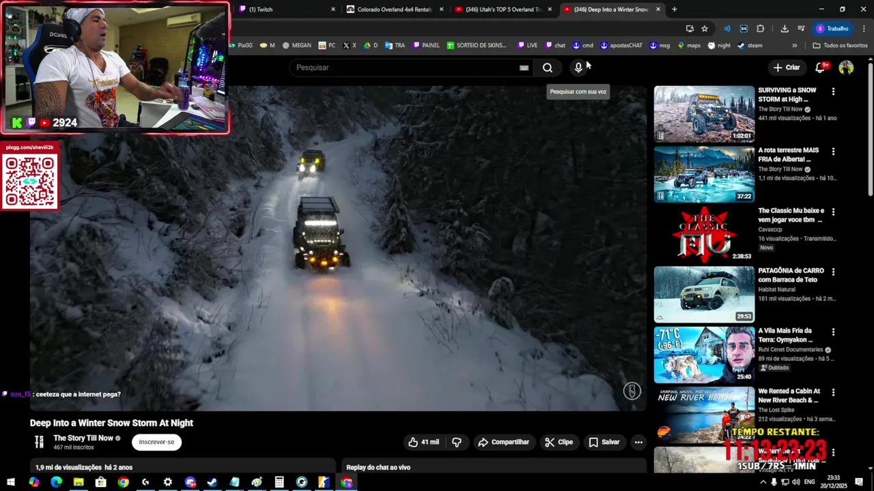Viewport: 874px width, 491px height.
Task: Open Chrome's three-dot menu
Action: 864,29
